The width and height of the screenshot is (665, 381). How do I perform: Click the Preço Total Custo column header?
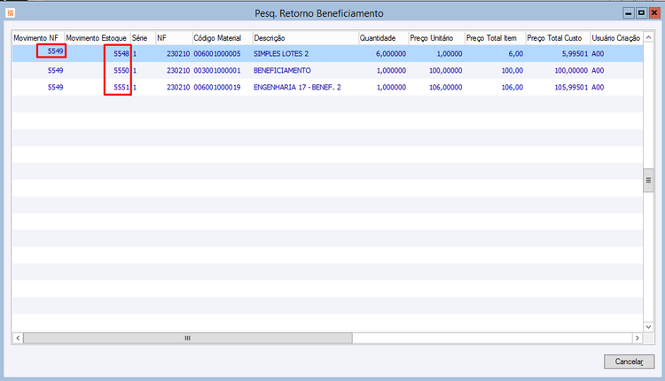pos(558,38)
